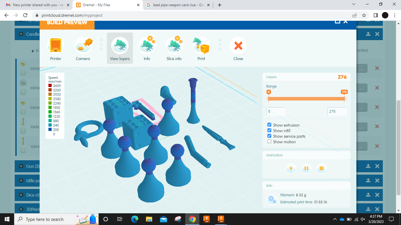Screen dimensions: 401x225
Task: Uncheck Show extrusion
Action: click(x=269, y=125)
